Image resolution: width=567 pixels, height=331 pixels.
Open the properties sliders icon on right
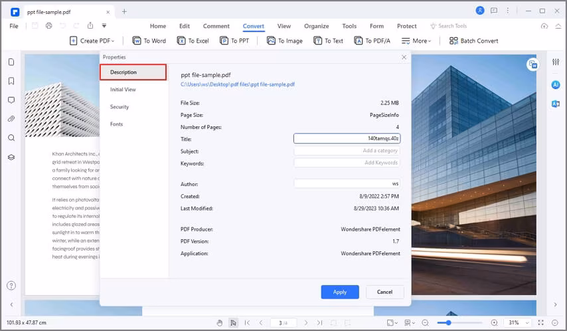pos(556,62)
